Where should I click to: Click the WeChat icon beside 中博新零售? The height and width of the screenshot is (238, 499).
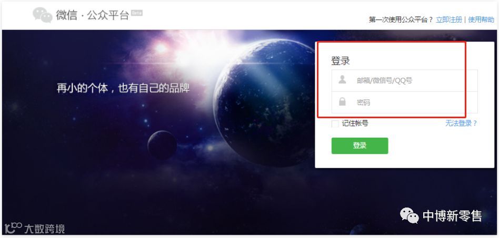(x=410, y=215)
